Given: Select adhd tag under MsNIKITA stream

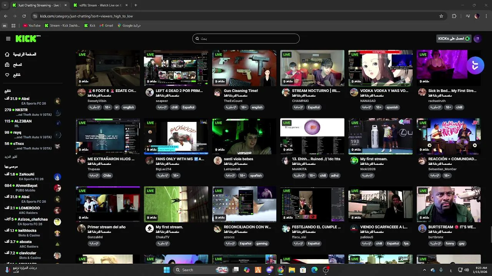Looking at the screenshot, I should [335, 176].
